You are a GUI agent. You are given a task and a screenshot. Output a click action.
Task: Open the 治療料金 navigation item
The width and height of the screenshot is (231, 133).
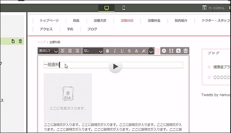154,20
